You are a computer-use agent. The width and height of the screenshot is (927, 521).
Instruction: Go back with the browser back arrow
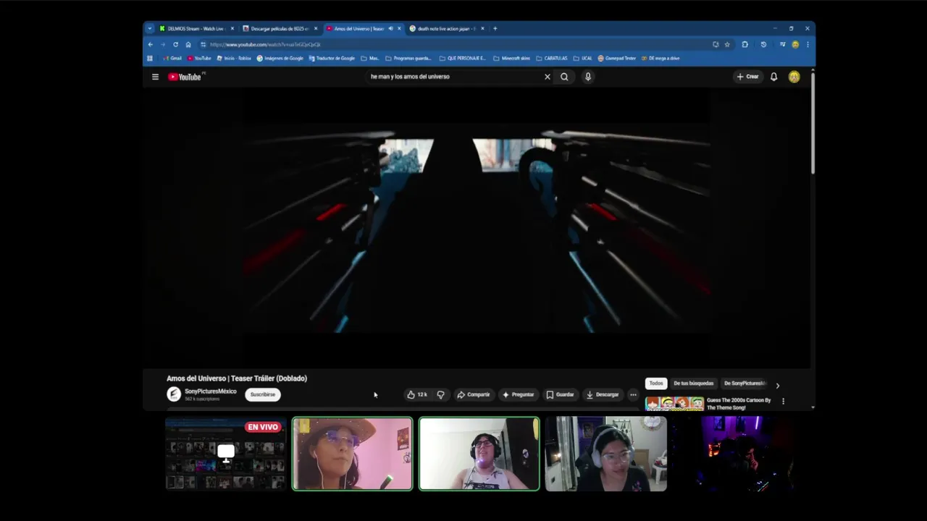click(x=151, y=44)
